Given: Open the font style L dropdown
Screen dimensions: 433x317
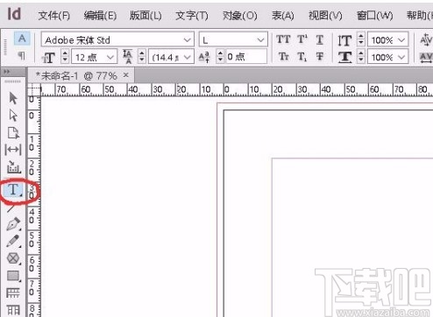Looking at the screenshot, I should pos(260,39).
